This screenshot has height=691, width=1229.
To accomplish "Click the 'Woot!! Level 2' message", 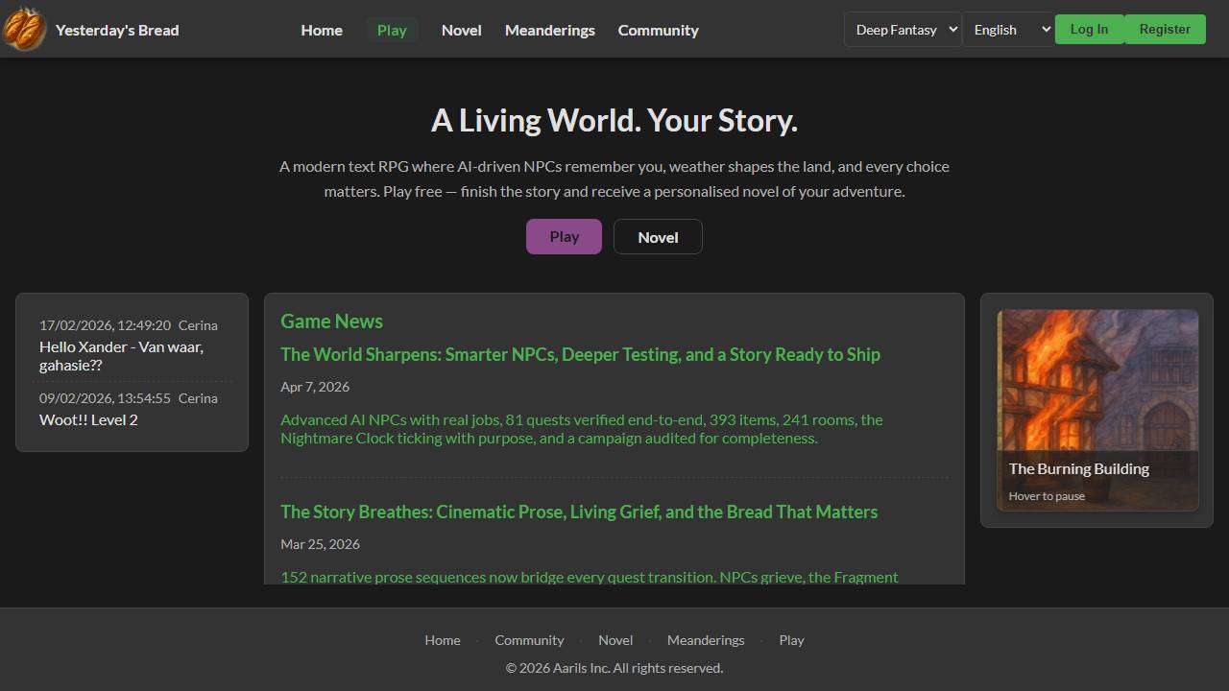I will pyautogui.click(x=88, y=419).
